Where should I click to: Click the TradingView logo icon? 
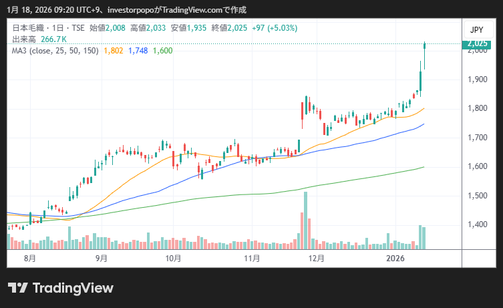tap(17, 288)
